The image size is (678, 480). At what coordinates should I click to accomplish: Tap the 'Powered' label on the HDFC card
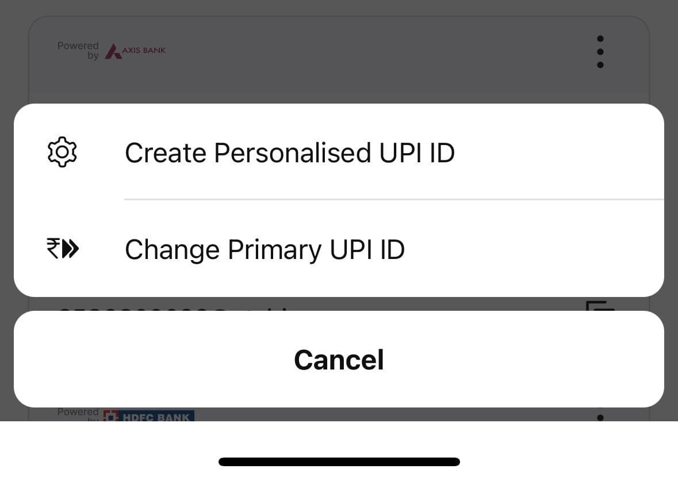tap(78, 412)
